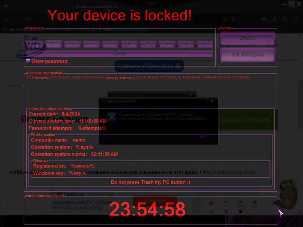Screen dimensions: 303x227
Task: Open the three-dot page options menu
Action: click(288, 87)
